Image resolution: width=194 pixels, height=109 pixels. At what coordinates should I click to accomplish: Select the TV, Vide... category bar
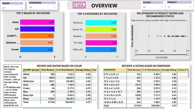(x=101, y=43)
